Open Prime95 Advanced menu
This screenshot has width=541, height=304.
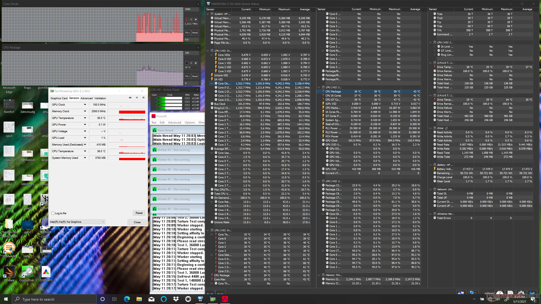point(174,122)
